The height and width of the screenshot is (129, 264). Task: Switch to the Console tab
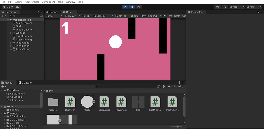pos(25,83)
